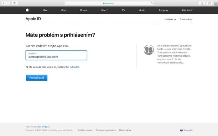Show all tabs overview button
218x136 pixels.
(209, 3)
